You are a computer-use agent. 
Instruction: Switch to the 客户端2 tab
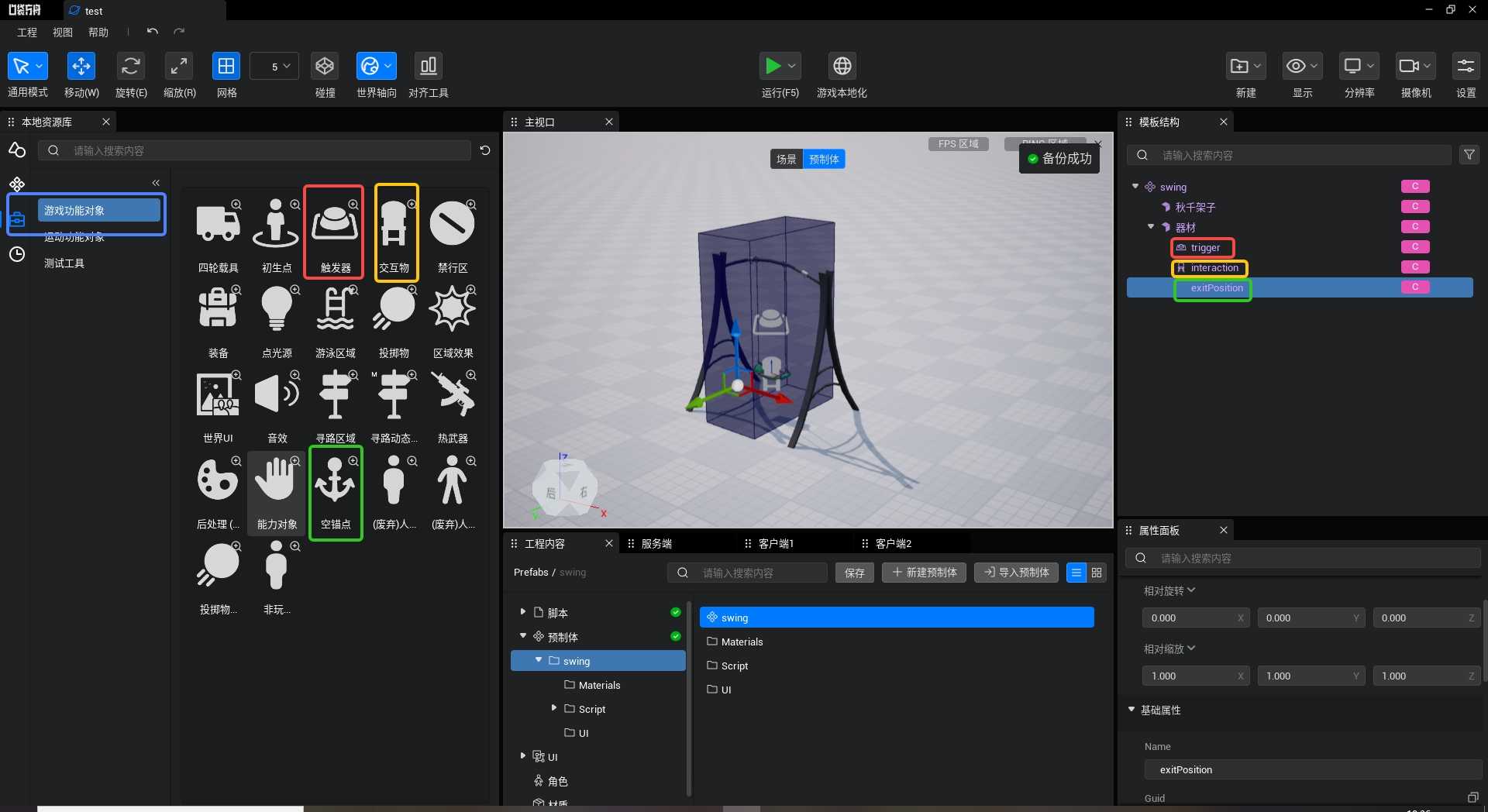click(x=893, y=544)
